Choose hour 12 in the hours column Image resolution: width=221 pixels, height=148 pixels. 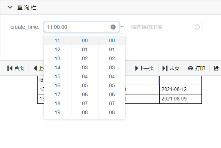pyautogui.click(x=58, y=49)
